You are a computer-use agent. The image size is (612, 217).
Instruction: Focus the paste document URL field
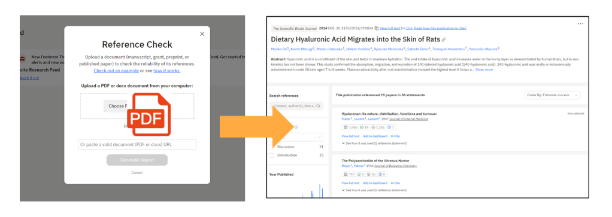click(x=137, y=145)
